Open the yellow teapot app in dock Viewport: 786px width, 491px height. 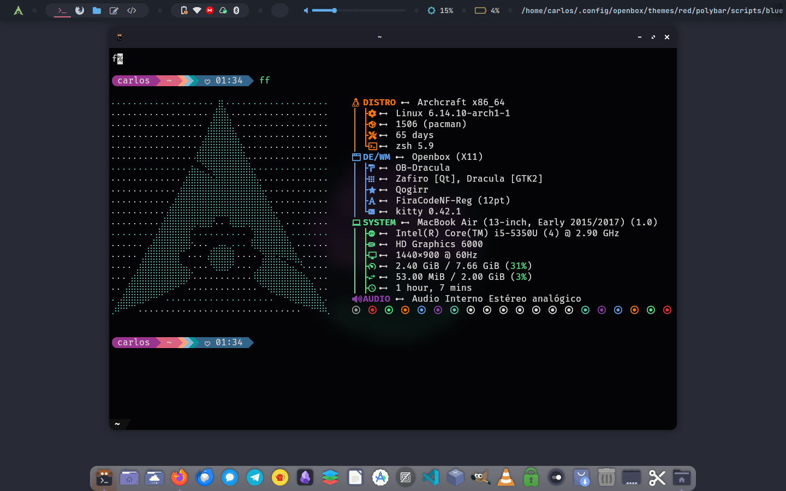280,478
